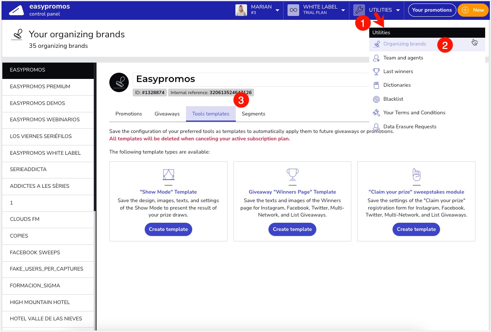Viewport: 491px width, 332px height.
Task: Select FACEBOOK SWEEPS brand
Action: pyautogui.click(x=48, y=253)
